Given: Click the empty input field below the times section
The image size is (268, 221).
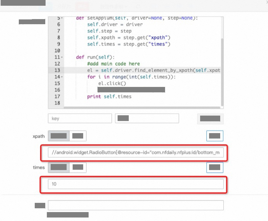Looking at the screenshot, I should (x=136, y=205).
